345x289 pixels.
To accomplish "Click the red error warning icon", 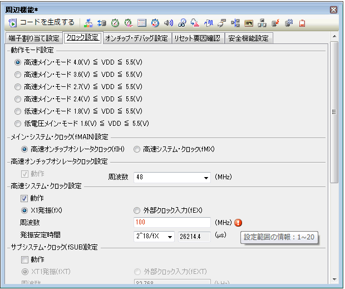I will point(238,223).
